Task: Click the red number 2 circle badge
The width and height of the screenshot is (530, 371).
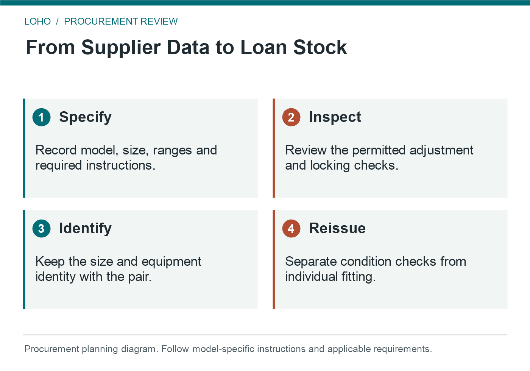Action: pyautogui.click(x=291, y=117)
